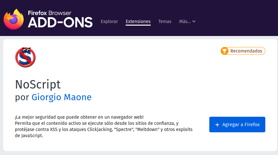Expand the Más... dropdown menu
Viewport: 278px width, 155px height.
point(187,21)
